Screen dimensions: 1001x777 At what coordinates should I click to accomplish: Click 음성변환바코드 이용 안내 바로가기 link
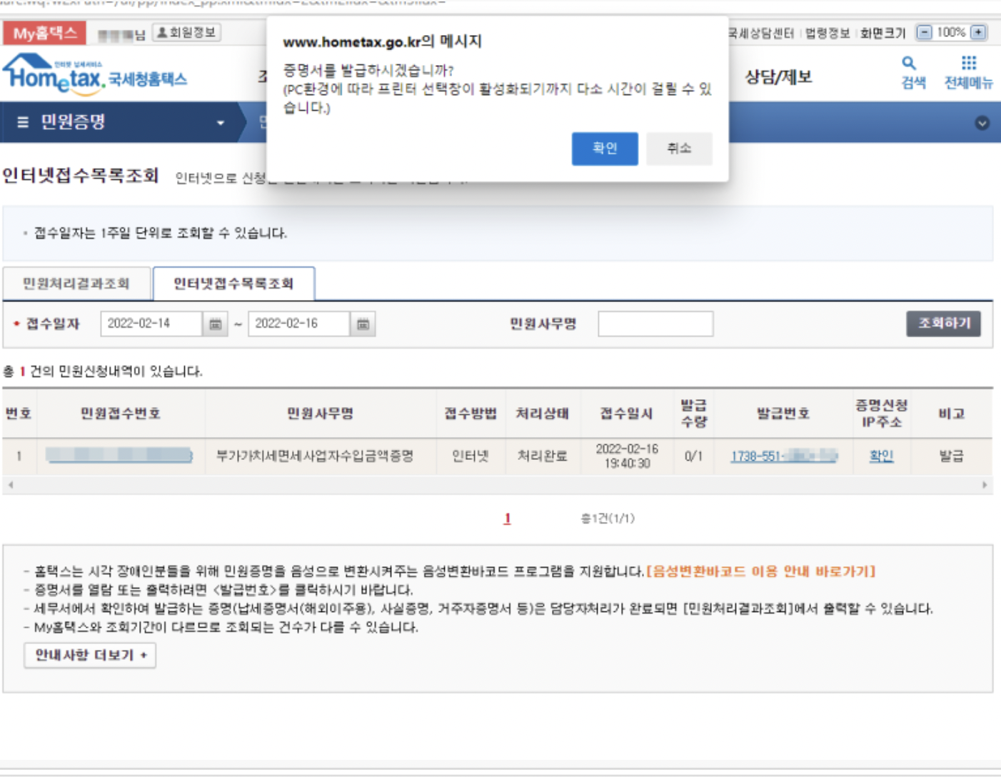coord(762,570)
